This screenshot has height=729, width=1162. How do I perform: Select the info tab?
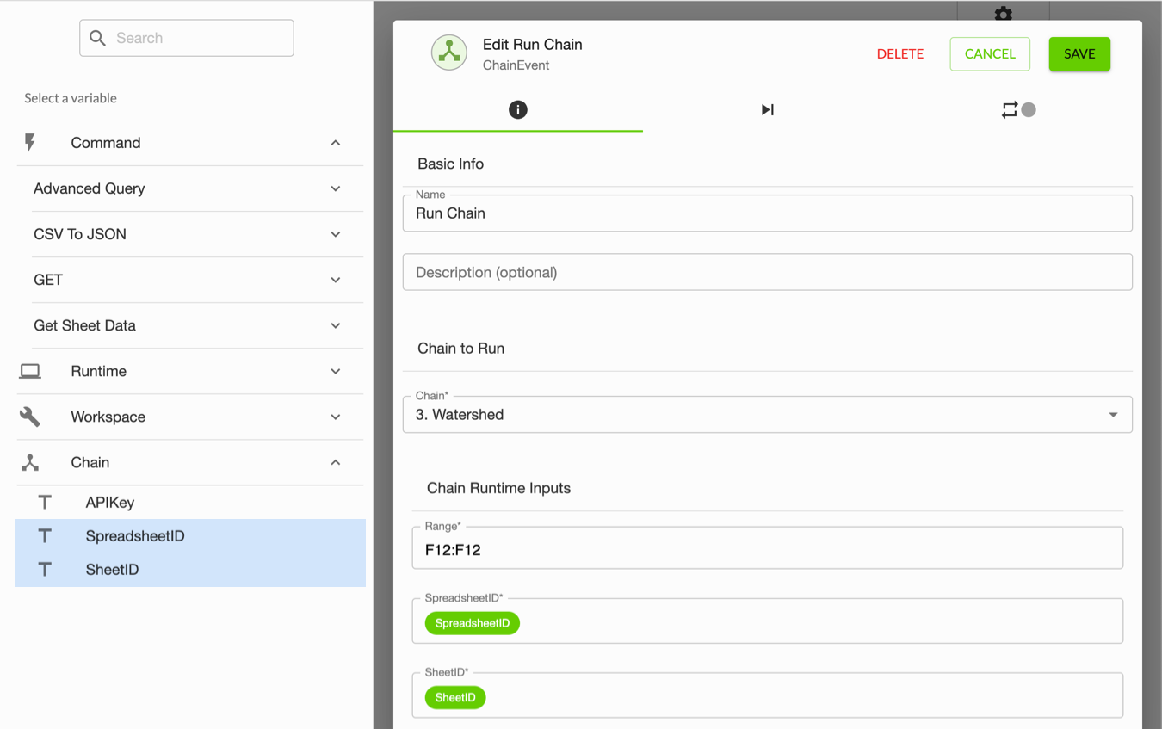point(517,109)
